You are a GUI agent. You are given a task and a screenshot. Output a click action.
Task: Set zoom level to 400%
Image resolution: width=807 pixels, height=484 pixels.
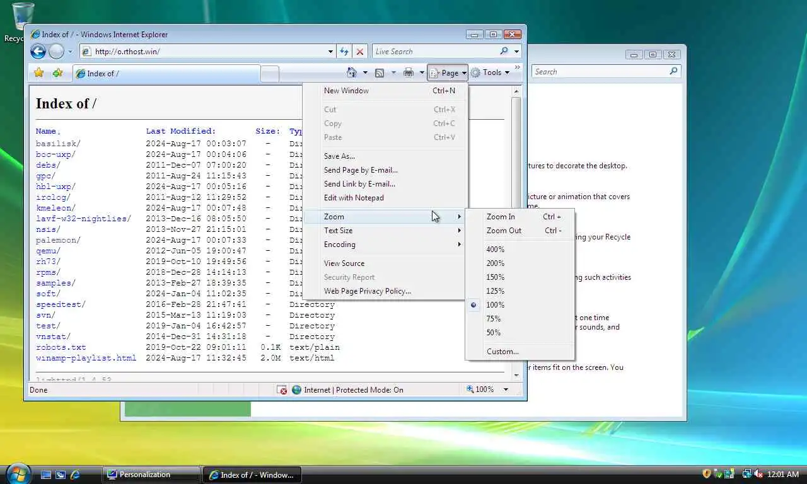click(x=520, y=250)
